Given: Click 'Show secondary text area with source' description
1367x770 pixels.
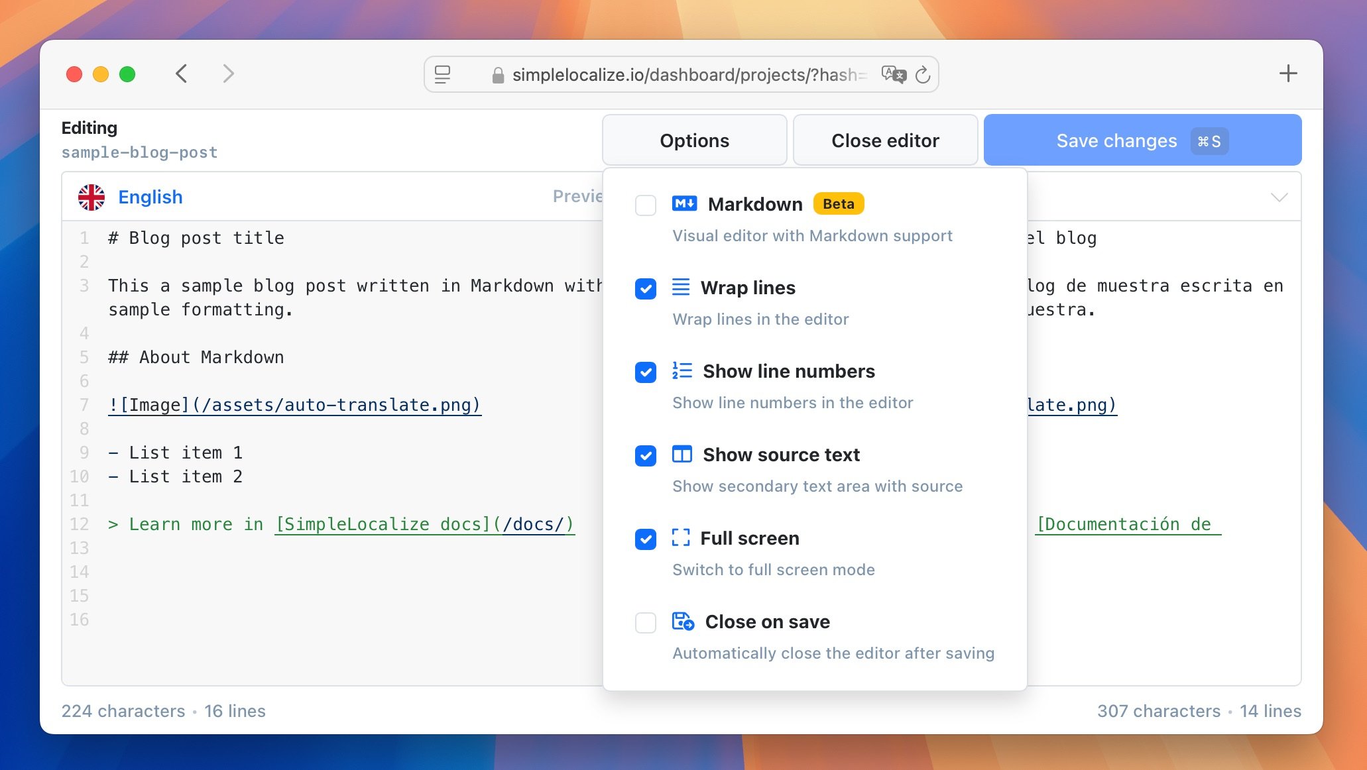Looking at the screenshot, I should pyautogui.click(x=817, y=486).
